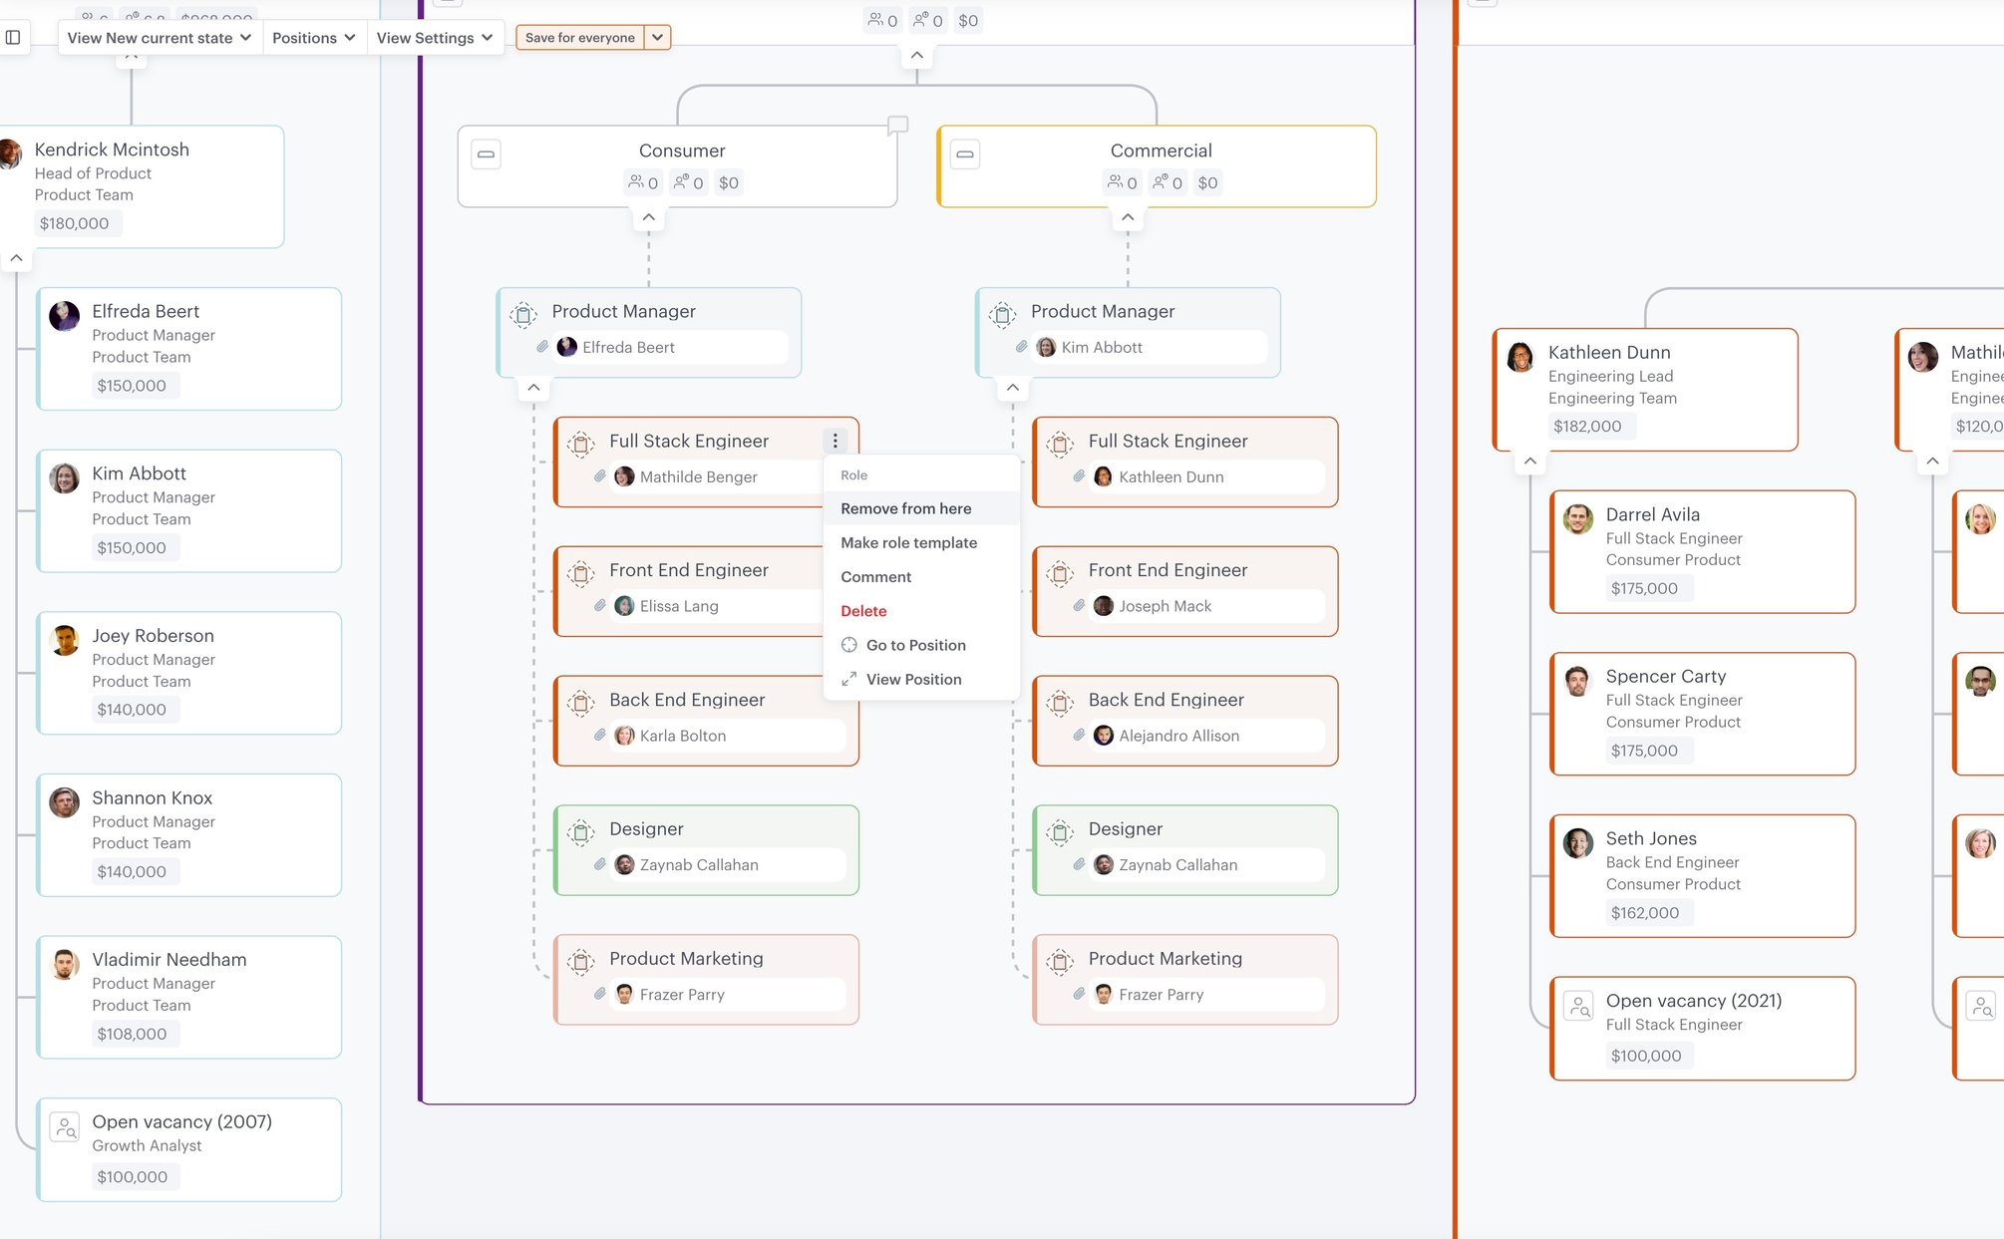Click the headcount people icon on Commercial card

1117,182
